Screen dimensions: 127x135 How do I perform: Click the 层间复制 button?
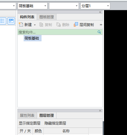[84, 25]
